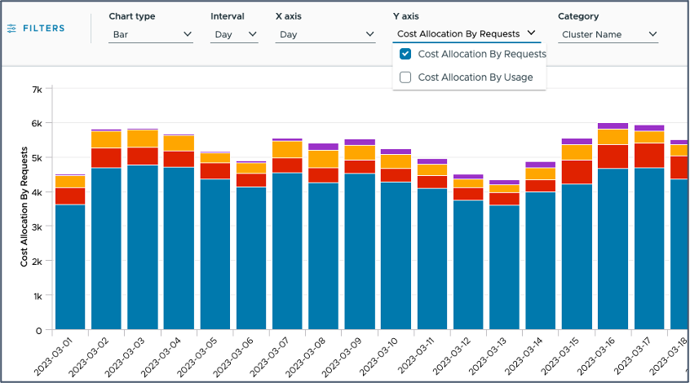Click the blue bar segment for 2023-03-10
Screen dimensions: 690x383
pyautogui.click(x=396, y=256)
